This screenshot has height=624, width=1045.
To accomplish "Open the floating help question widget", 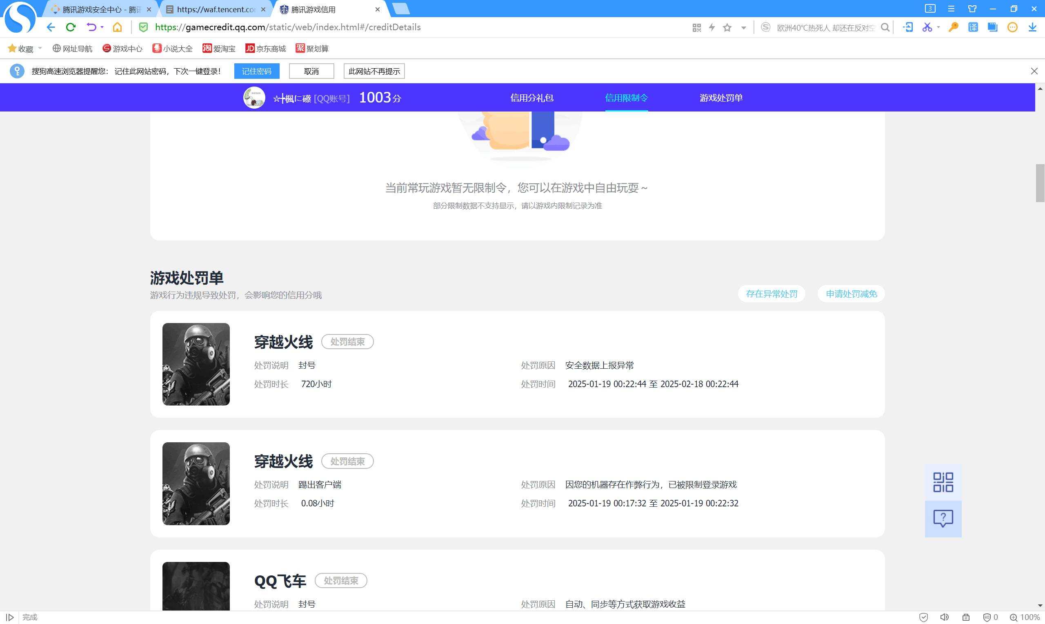I will [943, 519].
